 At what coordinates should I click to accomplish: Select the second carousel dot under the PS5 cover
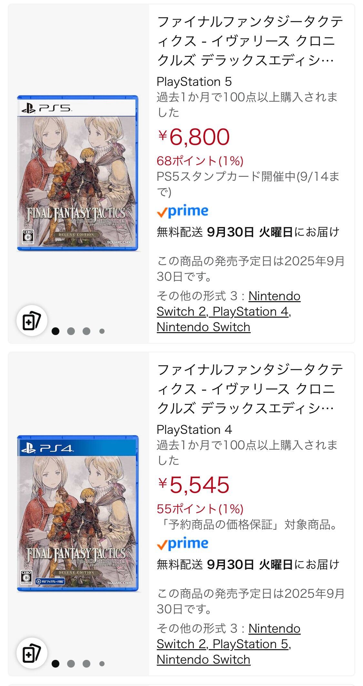71,331
